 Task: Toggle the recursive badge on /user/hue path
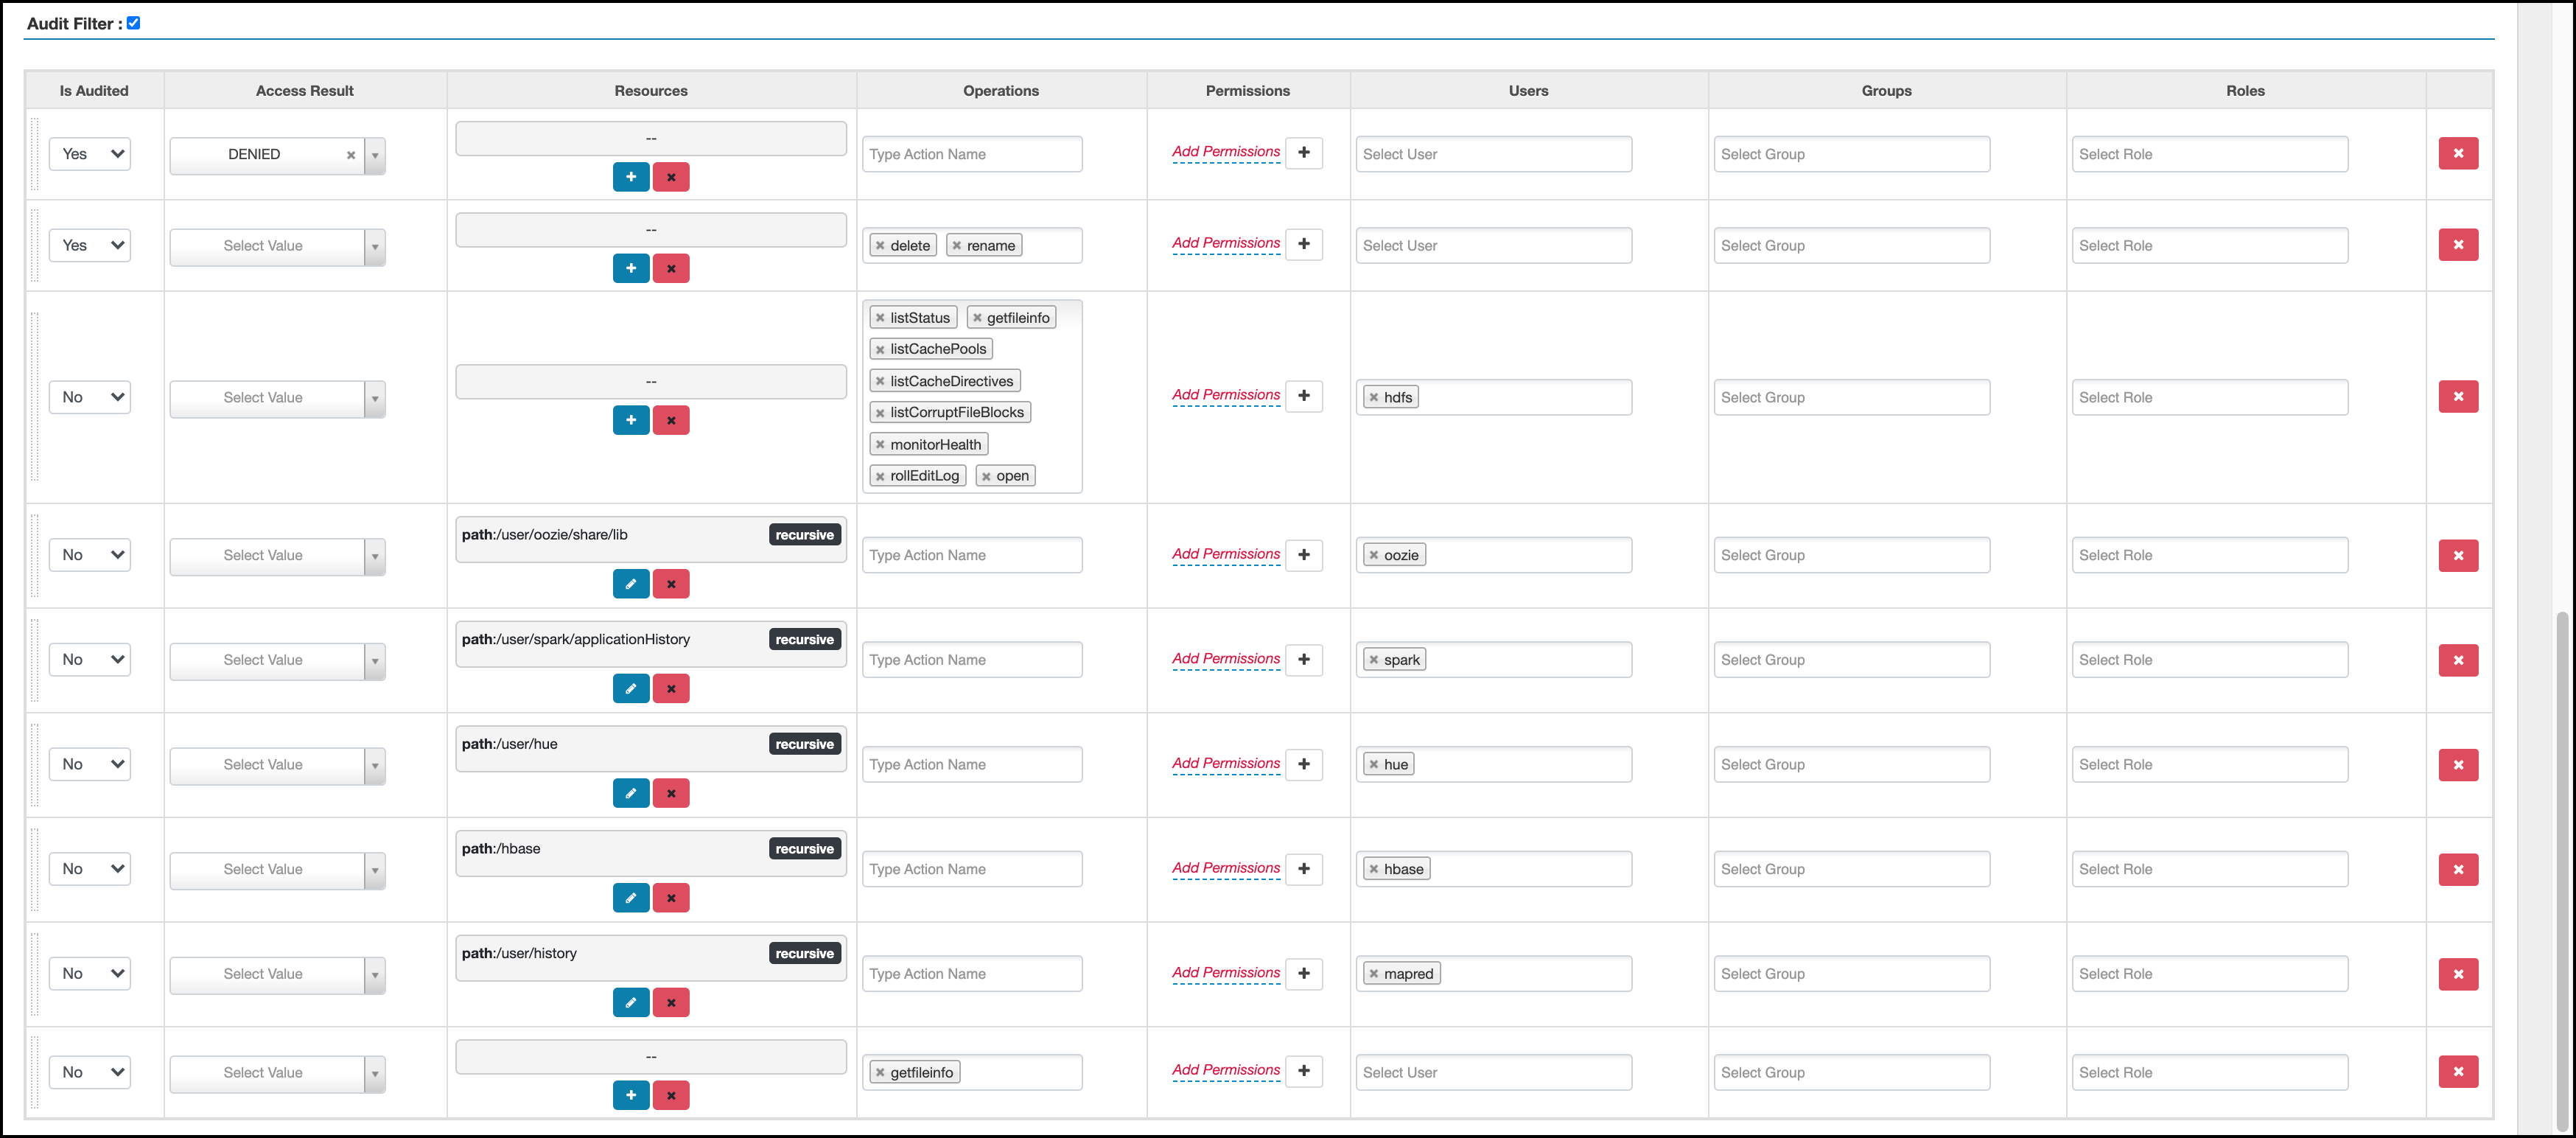click(x=804, y=744)
